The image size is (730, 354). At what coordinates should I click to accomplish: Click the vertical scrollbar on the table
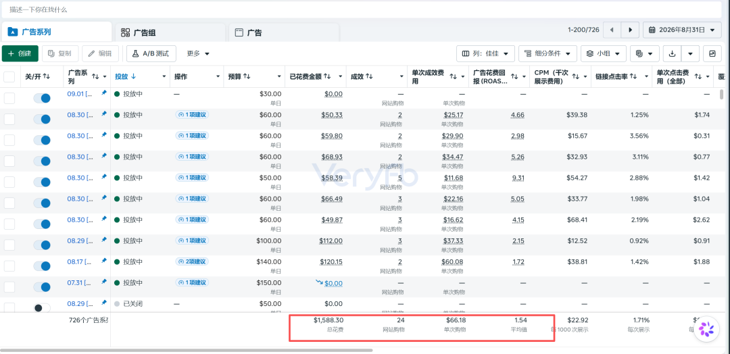pos(722,95)
